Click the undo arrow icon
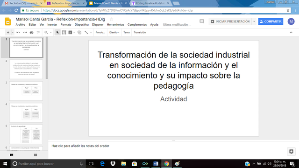This screenshot has height=168, width=299. (18, 32)
